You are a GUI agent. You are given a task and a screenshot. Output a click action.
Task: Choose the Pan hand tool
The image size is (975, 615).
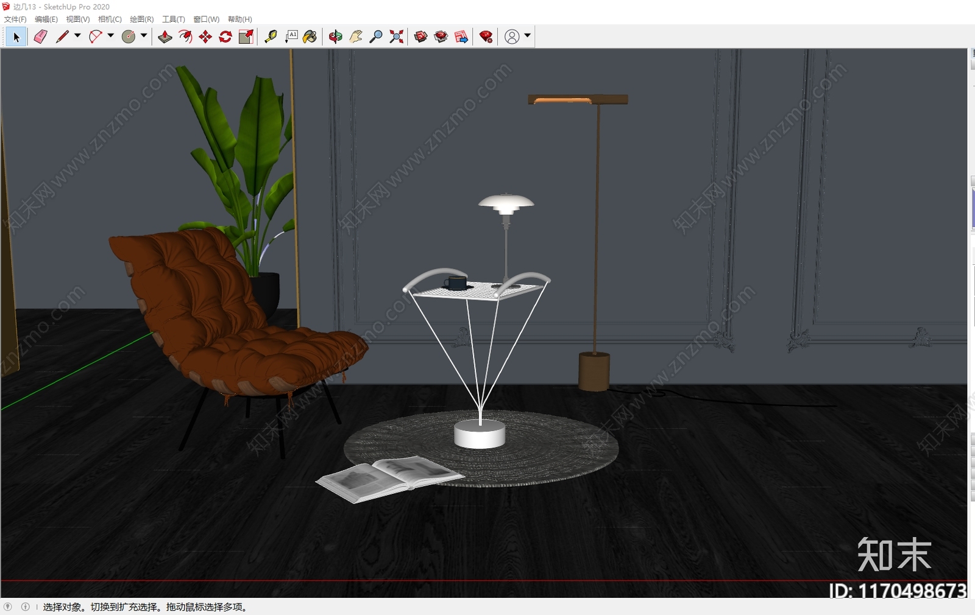click(356, 37)
